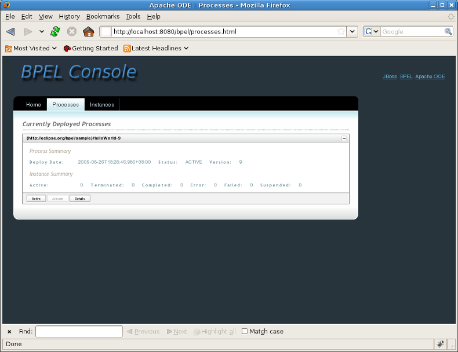The image size is (458, 352).
Task: Click the bug icon in status bar
Action: [441, 344]
